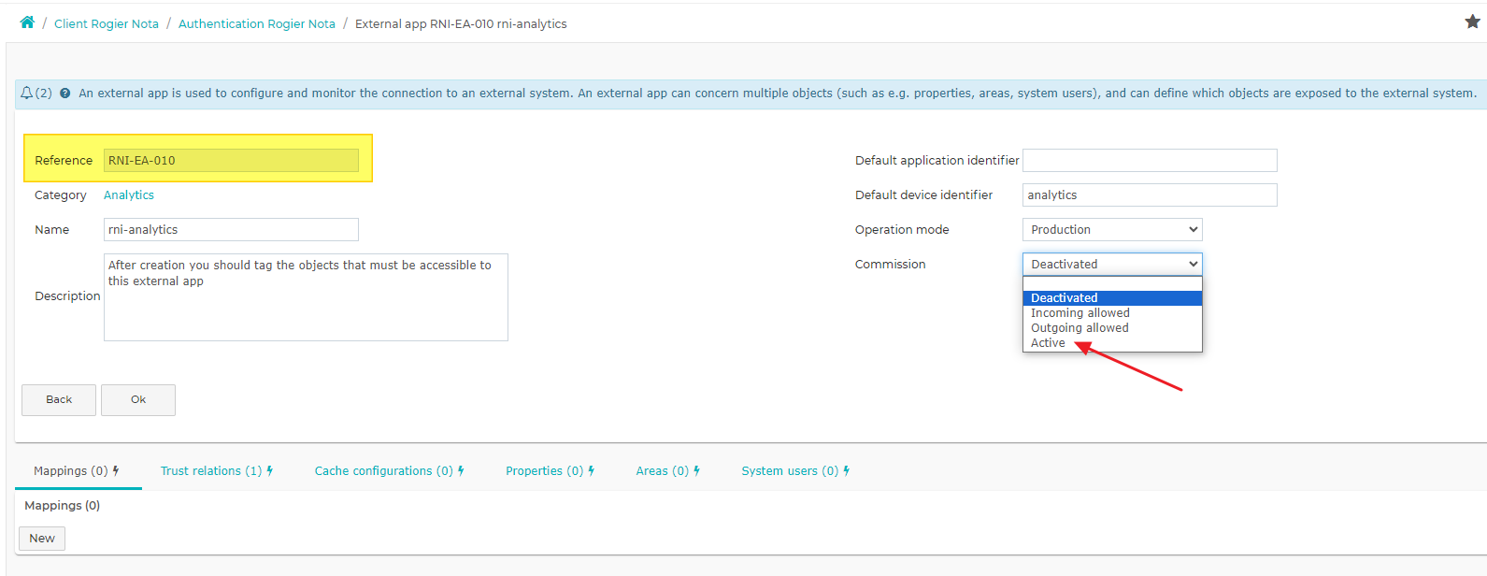The image size is (1487, 576).
Task: Select Outgoing allowed in Commission list
Action: (x=1112, y=328)
